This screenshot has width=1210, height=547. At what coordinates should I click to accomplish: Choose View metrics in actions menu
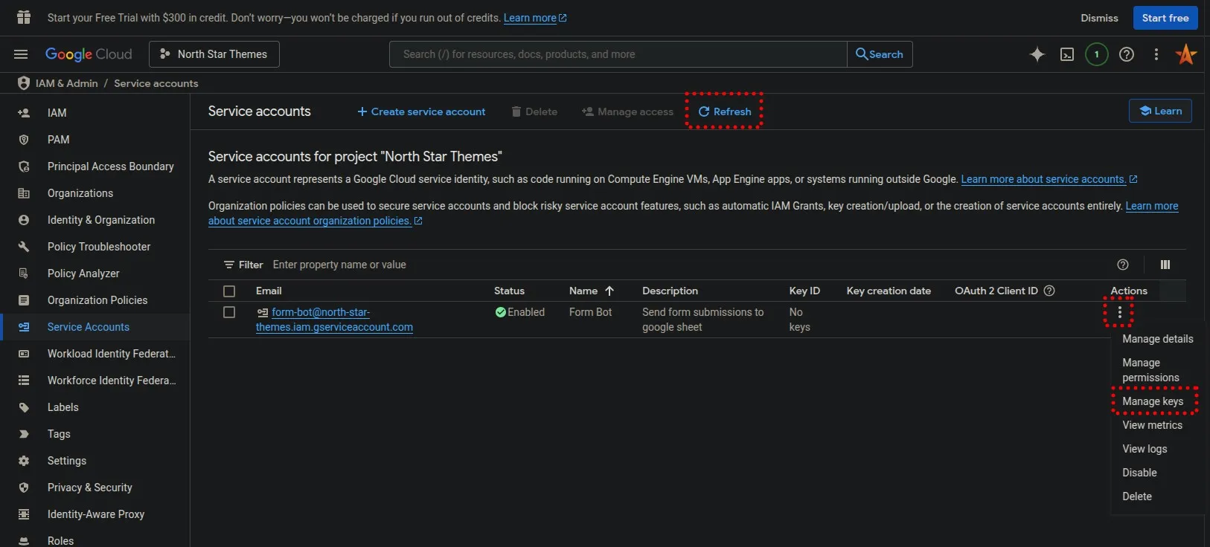(x=1152, y=425)
